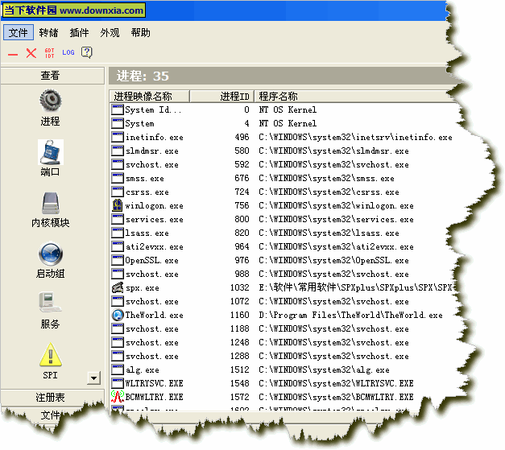Click the red minus toolbar icon
This screenshot has width=505, height=450.
(x=13, y=55)
